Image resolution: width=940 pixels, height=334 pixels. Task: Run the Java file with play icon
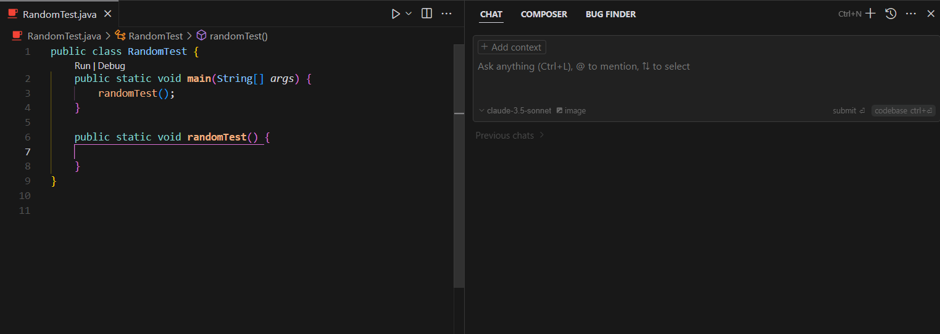pos(396,14)
